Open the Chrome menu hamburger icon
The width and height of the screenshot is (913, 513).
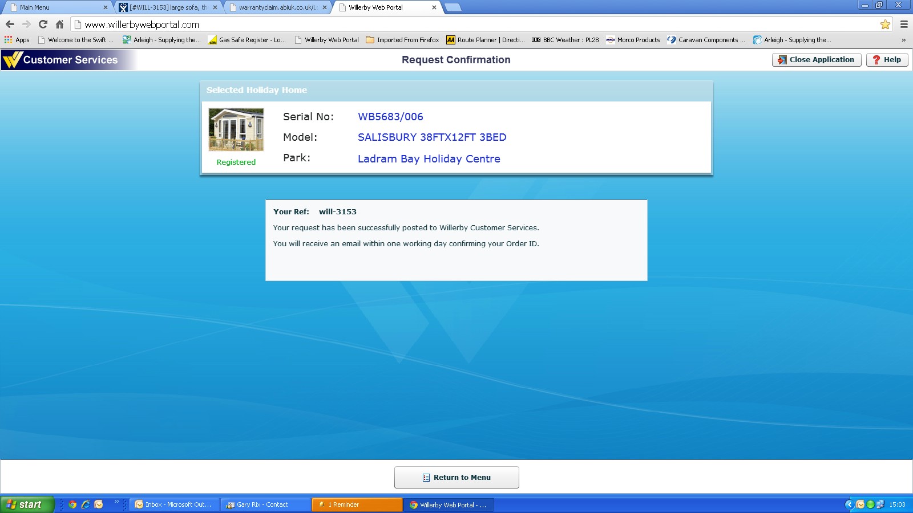pyautogui.click(x=904, y=25)
